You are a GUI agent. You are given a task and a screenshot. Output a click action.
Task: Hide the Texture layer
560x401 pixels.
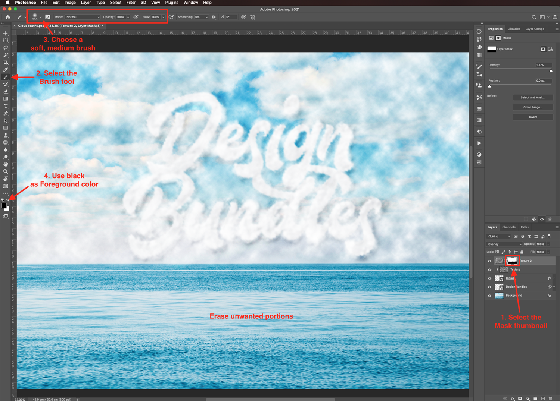(489, 269)
